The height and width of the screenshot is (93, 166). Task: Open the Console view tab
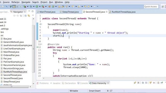pos(82,83)
